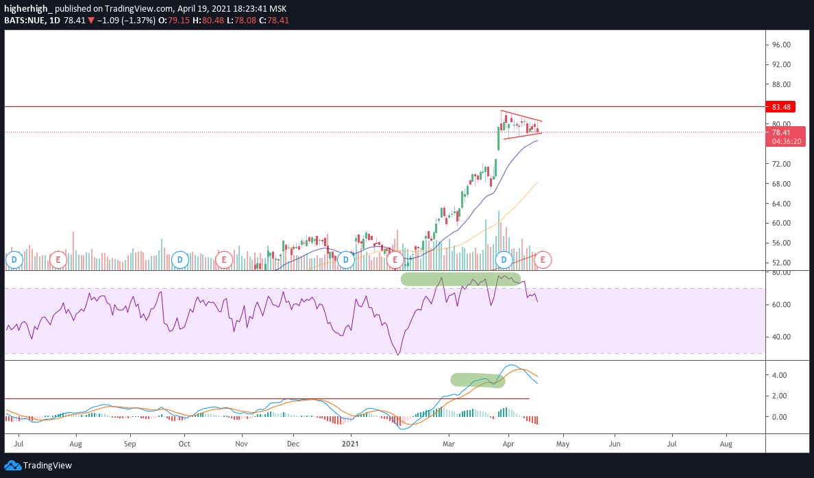Viewport: 814px width, 478px height.
Task: Click the Dec label on time axis
Action: [293, 444]
